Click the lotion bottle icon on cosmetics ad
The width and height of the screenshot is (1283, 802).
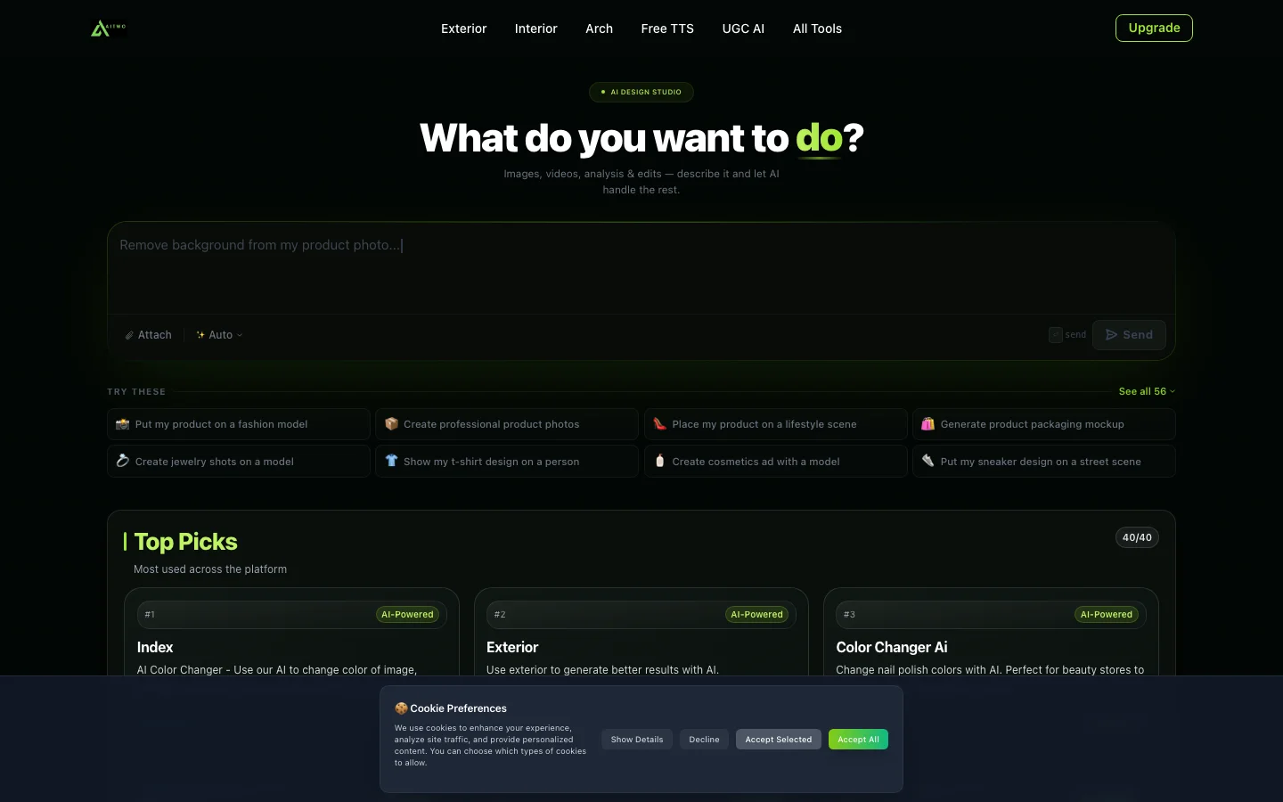click(x=659, y=461)
